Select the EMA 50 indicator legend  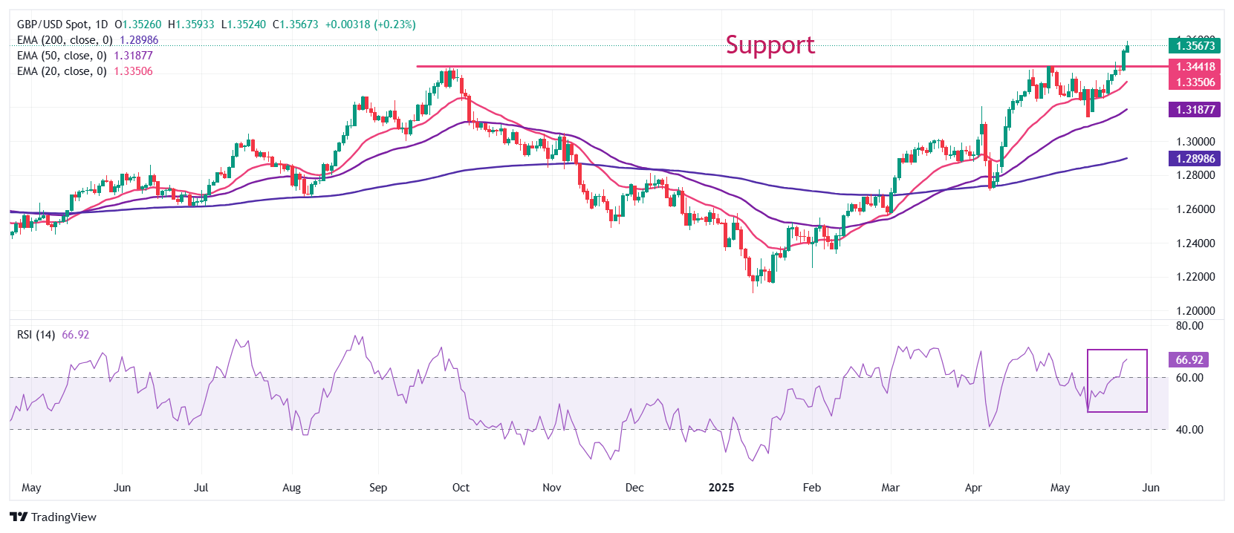coord(62,56)
